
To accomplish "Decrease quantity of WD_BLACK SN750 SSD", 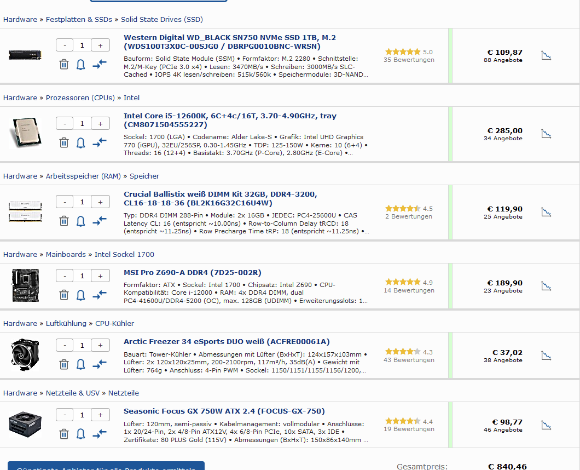I will 65,45.
